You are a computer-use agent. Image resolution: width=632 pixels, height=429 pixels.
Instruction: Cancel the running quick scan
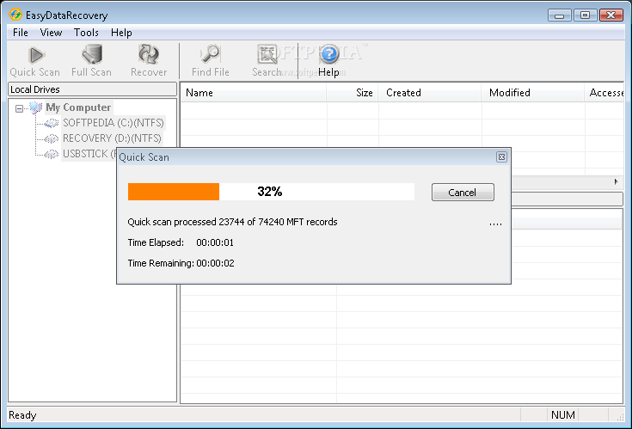(463, 192)
